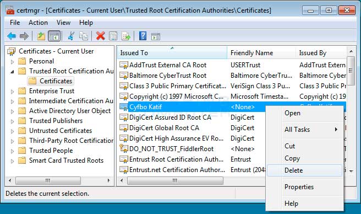Expand the Smart Card Trusted Roots node
361x214 pixels.
[x=13, y=161]
